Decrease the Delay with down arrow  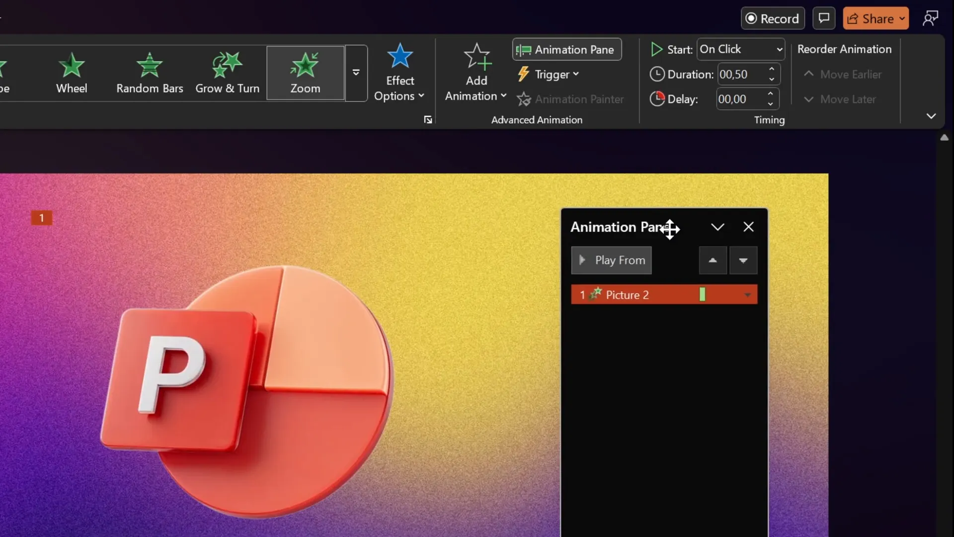tap(770, 104)
